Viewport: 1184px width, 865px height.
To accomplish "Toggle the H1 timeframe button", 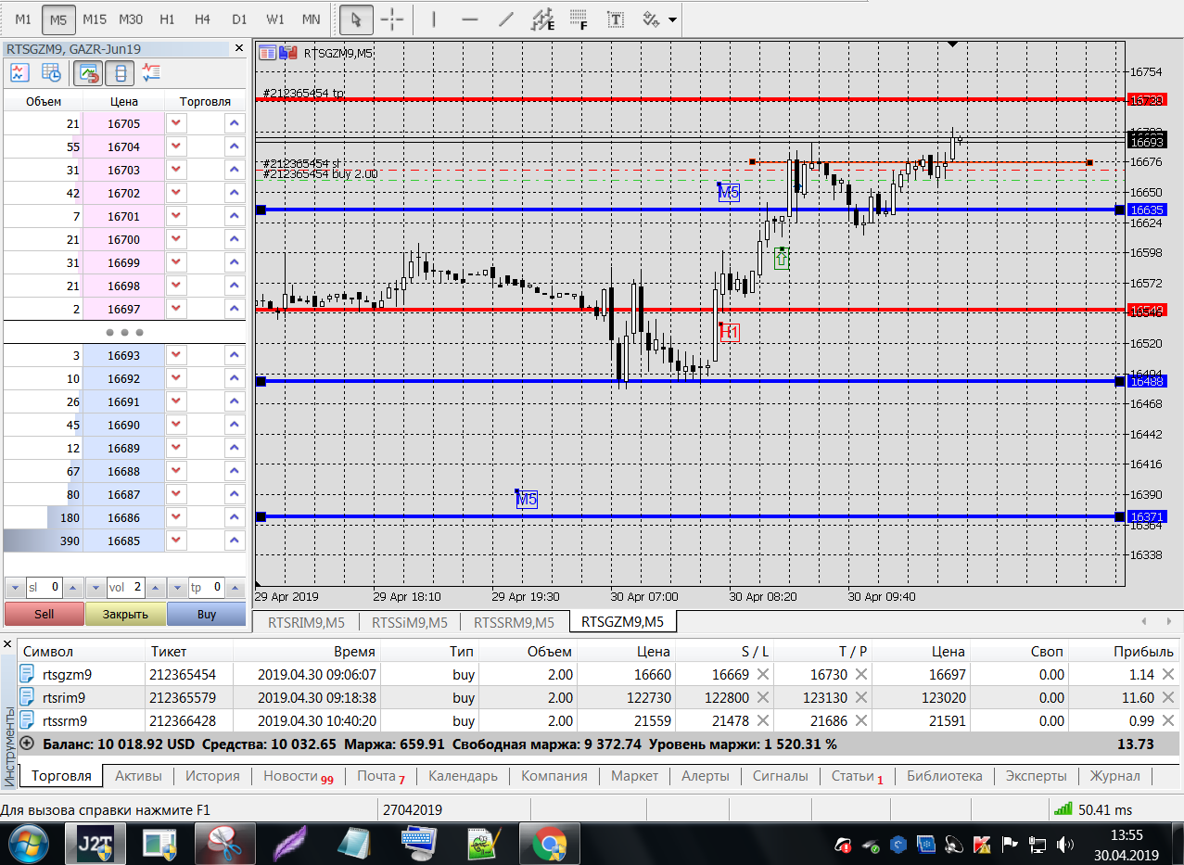I will tap(167, 19).
